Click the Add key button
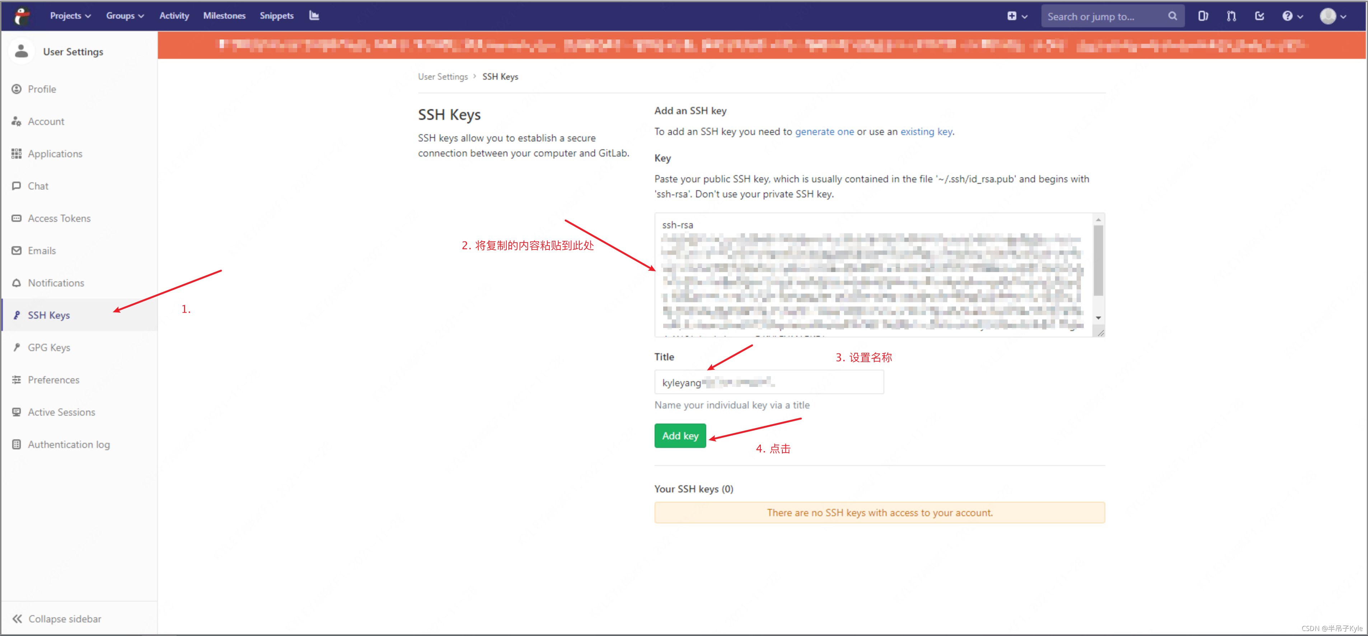 [680, 436]
